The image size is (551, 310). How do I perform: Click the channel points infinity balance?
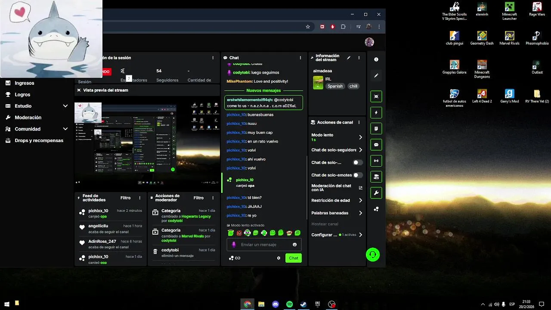click(235, 258)
